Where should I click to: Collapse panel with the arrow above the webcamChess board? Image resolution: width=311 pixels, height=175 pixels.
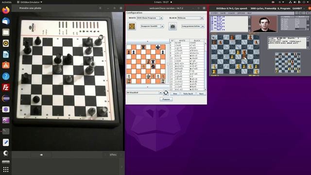click(x=147, y=41)
